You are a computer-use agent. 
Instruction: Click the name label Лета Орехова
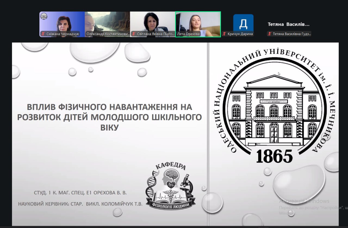[188, 34]
